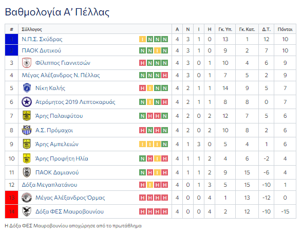Image resolution: width=302 pixels, height=231 pixels.
Task: Click the blue position 1 cell
Action: 11,39
